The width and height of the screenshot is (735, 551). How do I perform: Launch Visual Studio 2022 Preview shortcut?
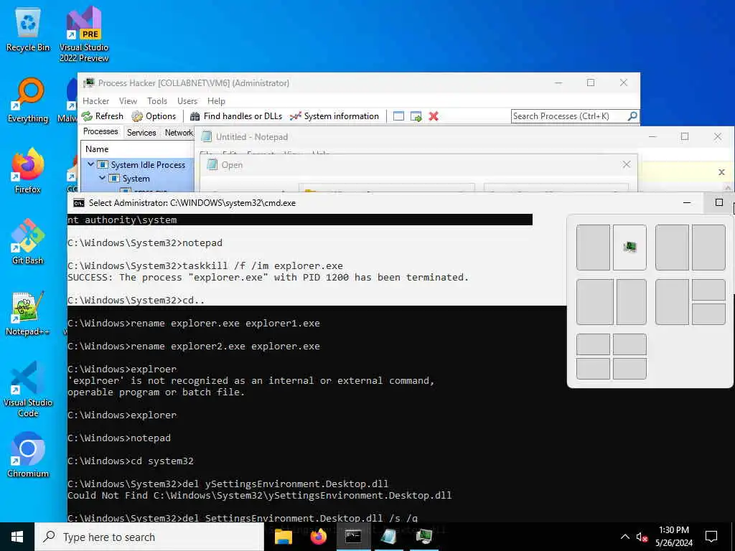[84, 34]
